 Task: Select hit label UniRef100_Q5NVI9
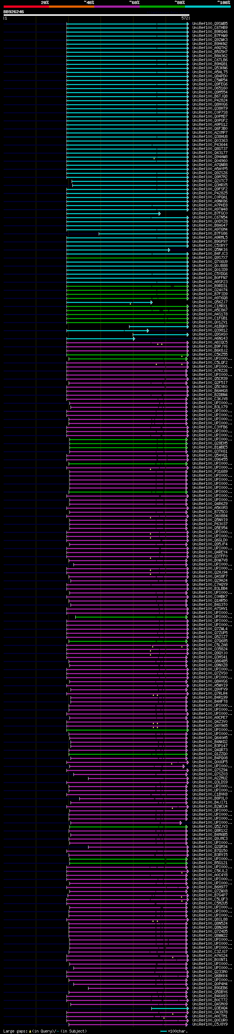click(210, 520)
